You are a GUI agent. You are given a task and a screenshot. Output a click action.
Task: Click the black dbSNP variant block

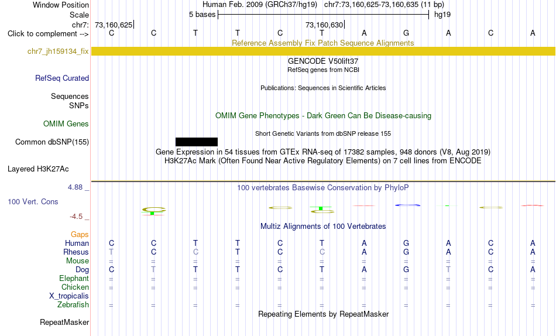pos(197,142)
